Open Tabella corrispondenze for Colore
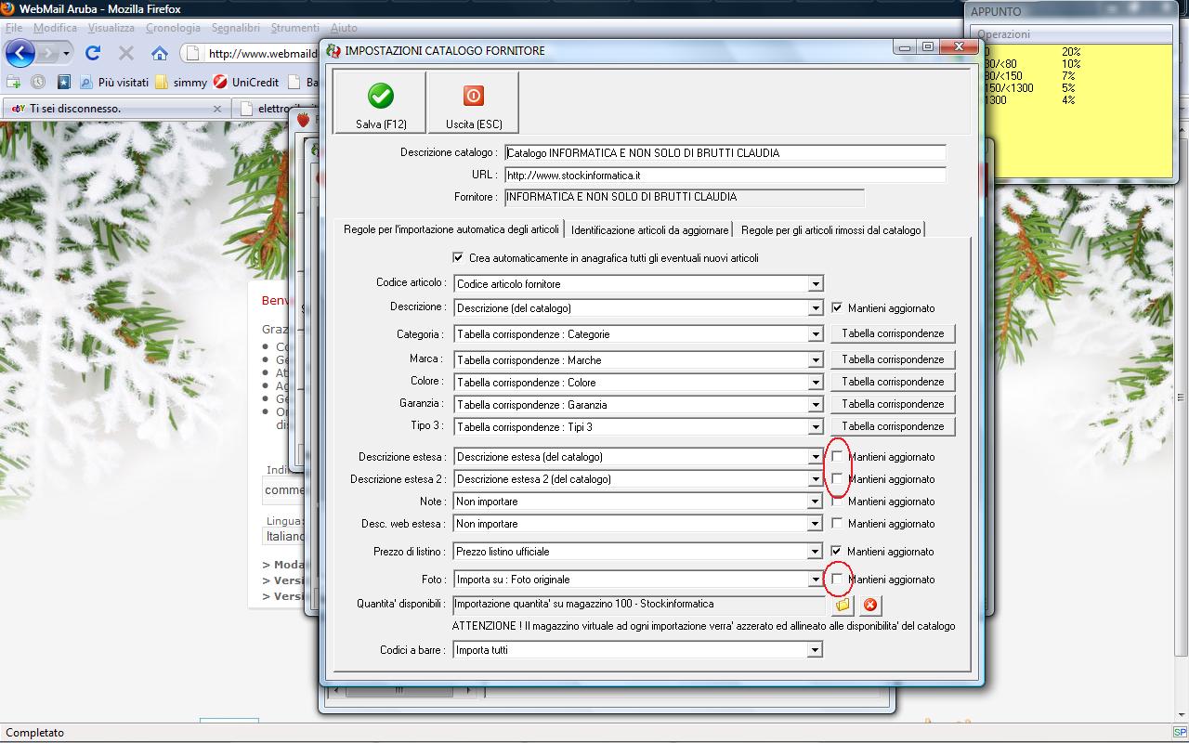Viewport: 1189px width, 743px height. click(893, 382)
